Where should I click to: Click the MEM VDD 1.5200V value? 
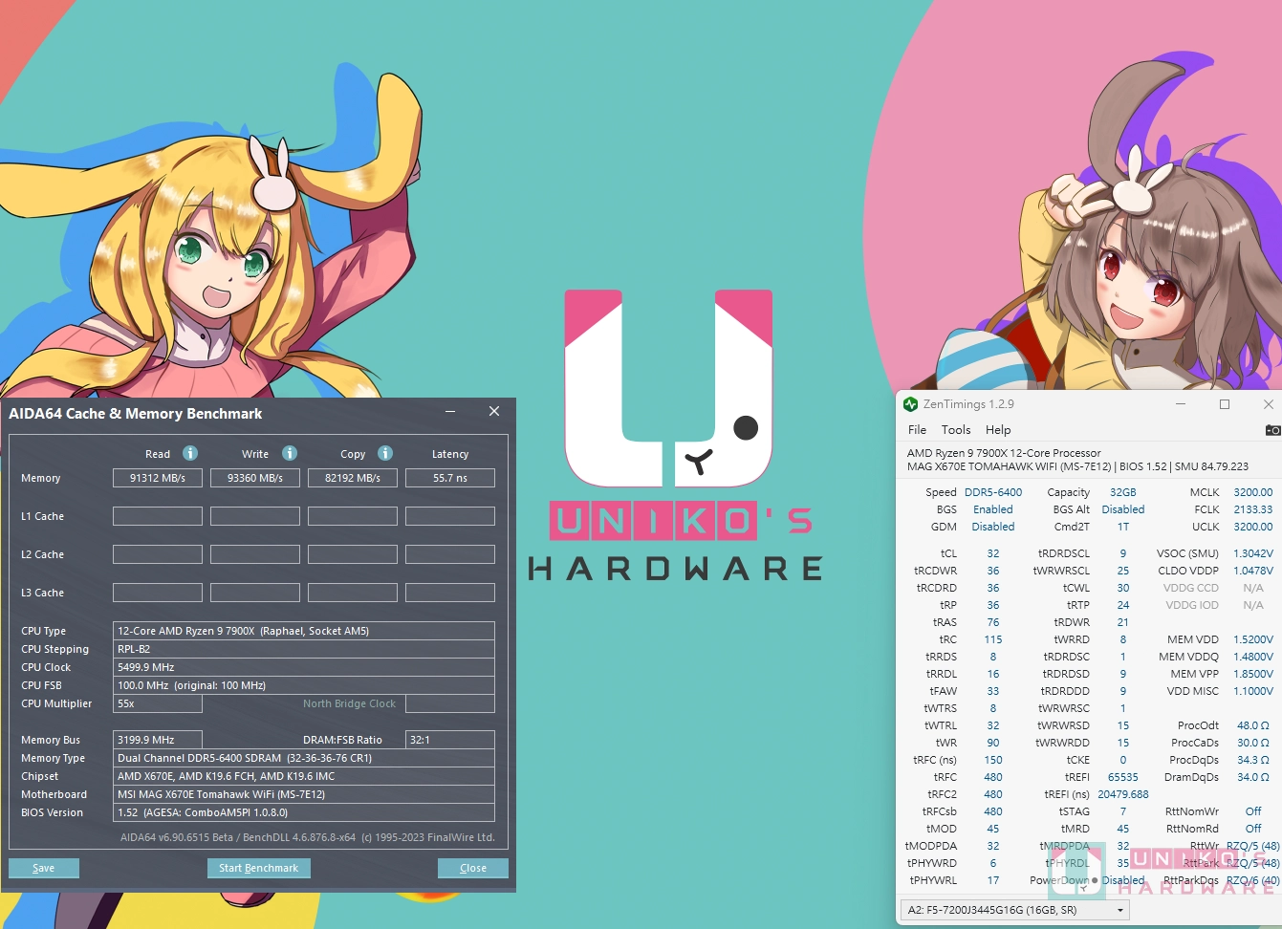pyautogui.click(x=1253, y=639)
